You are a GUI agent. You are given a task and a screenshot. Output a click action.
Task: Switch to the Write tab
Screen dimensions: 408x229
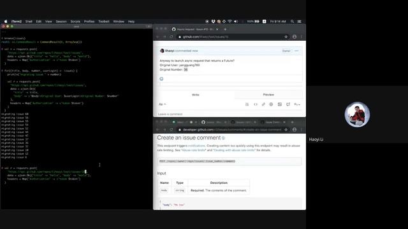pyautogui.click(x=196, y=95)
